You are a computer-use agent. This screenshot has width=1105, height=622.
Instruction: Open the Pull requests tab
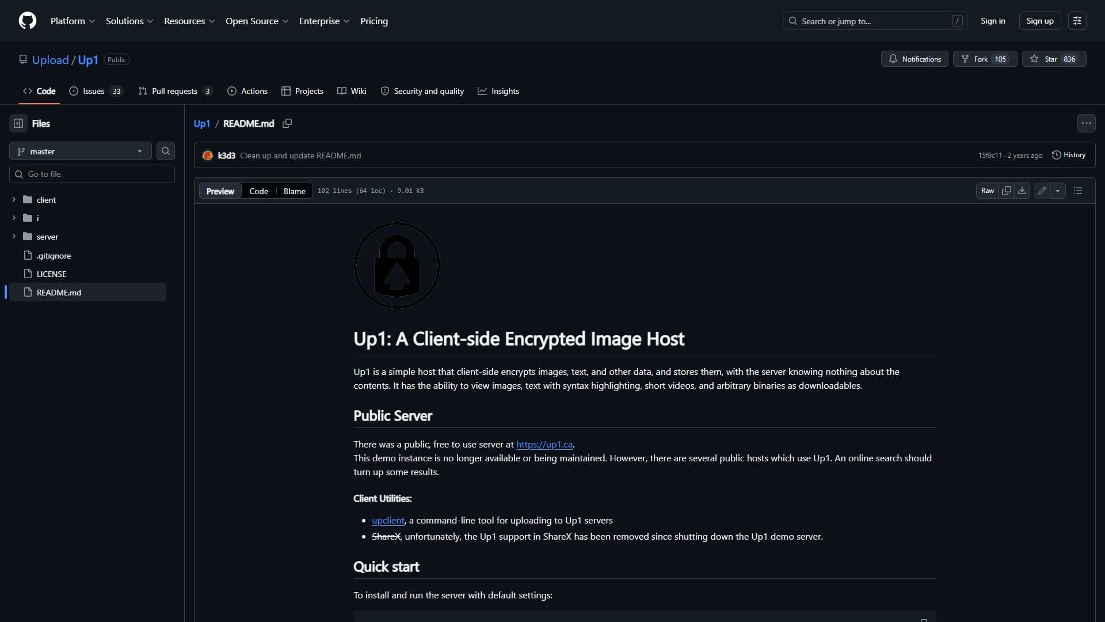click(175, 91)
